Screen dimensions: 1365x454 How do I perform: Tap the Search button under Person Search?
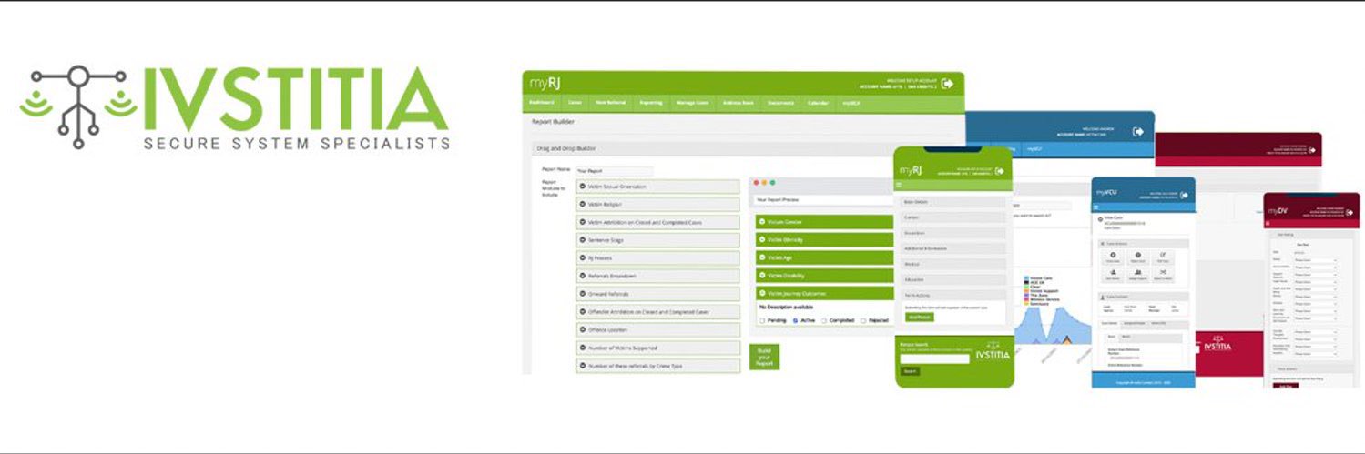(910, 371)
